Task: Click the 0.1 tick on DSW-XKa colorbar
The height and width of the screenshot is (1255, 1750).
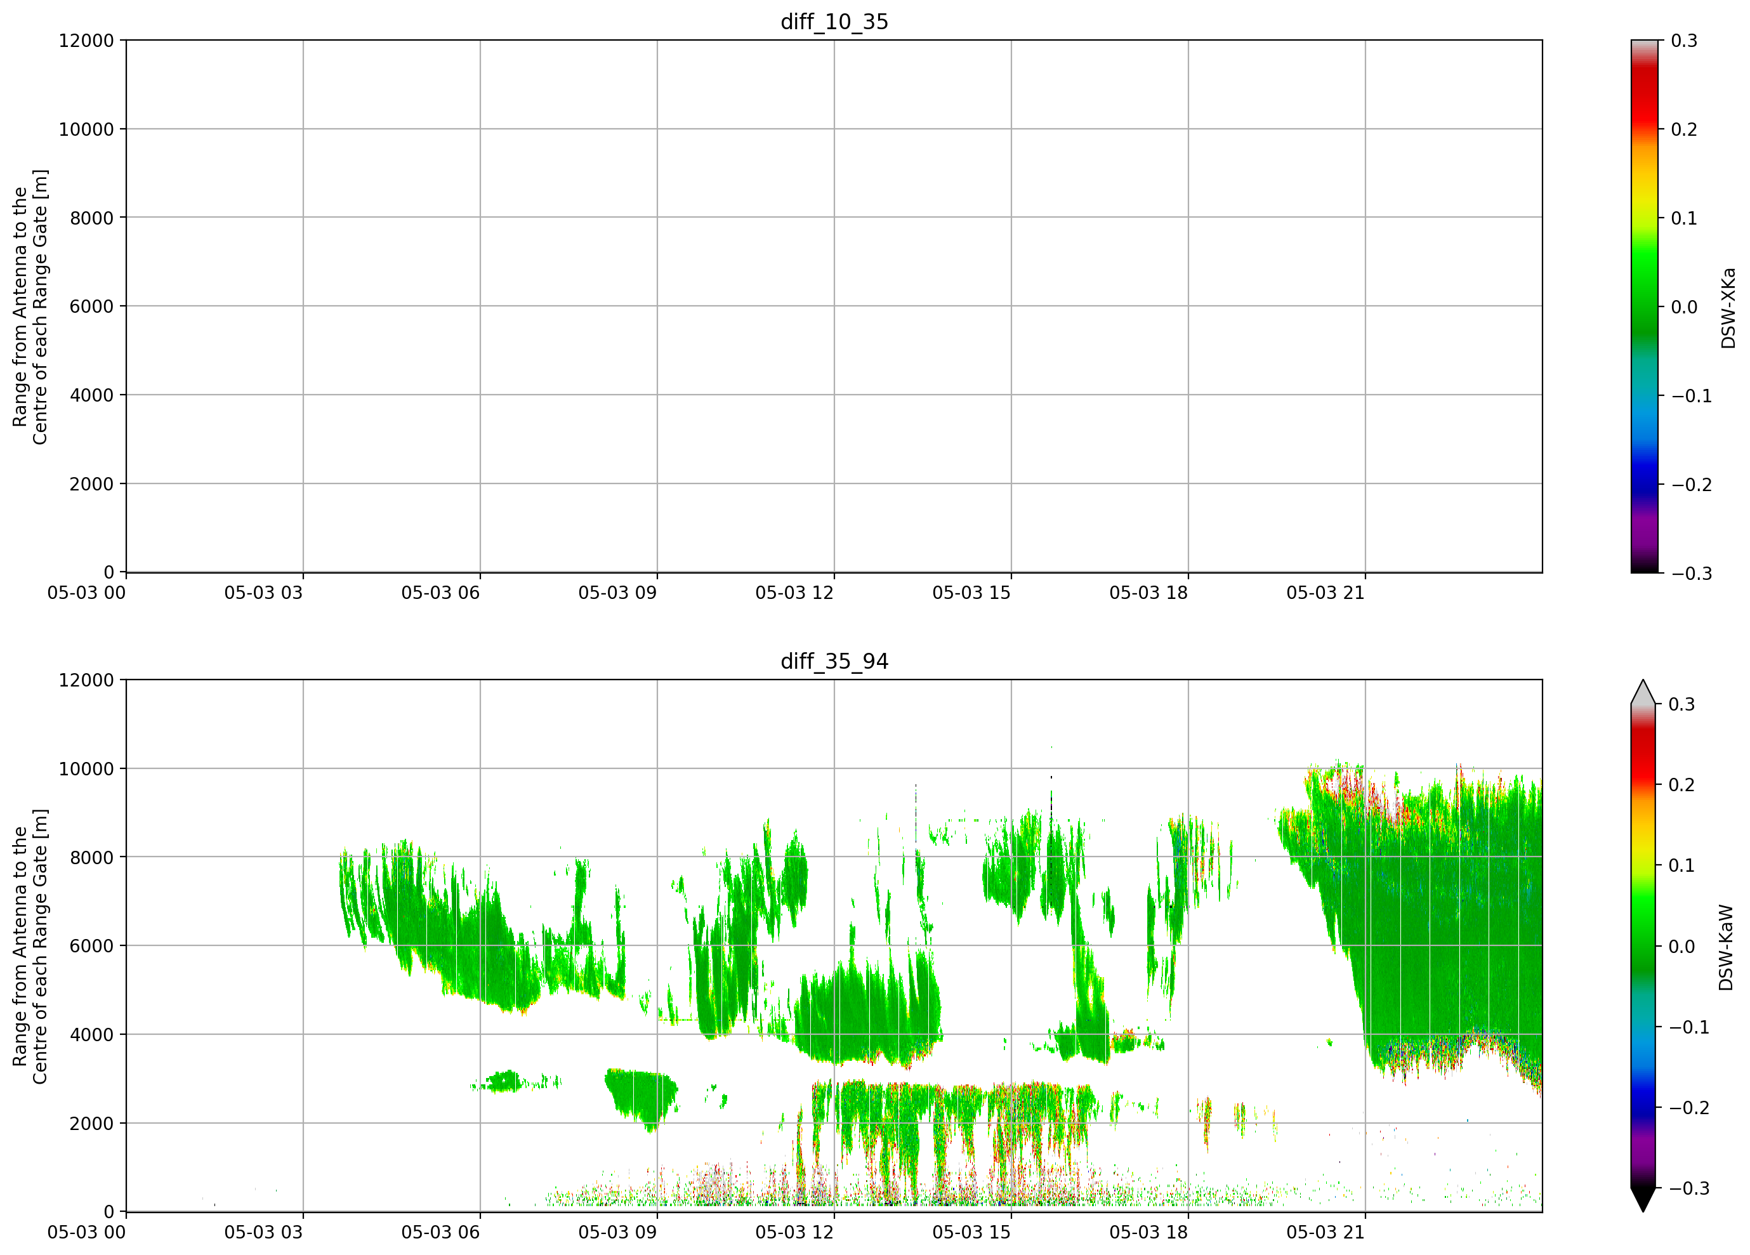Action: (x=1683, y=218)
